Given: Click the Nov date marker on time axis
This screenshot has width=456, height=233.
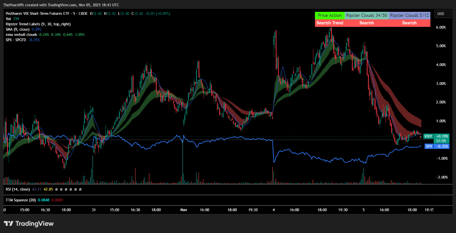Looking at the screenshot, I should pos(183,210).
